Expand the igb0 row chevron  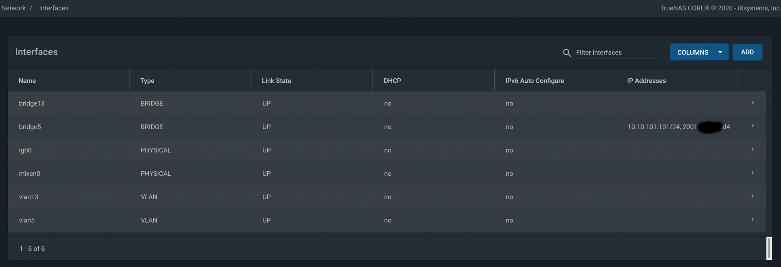click(753, 149)
